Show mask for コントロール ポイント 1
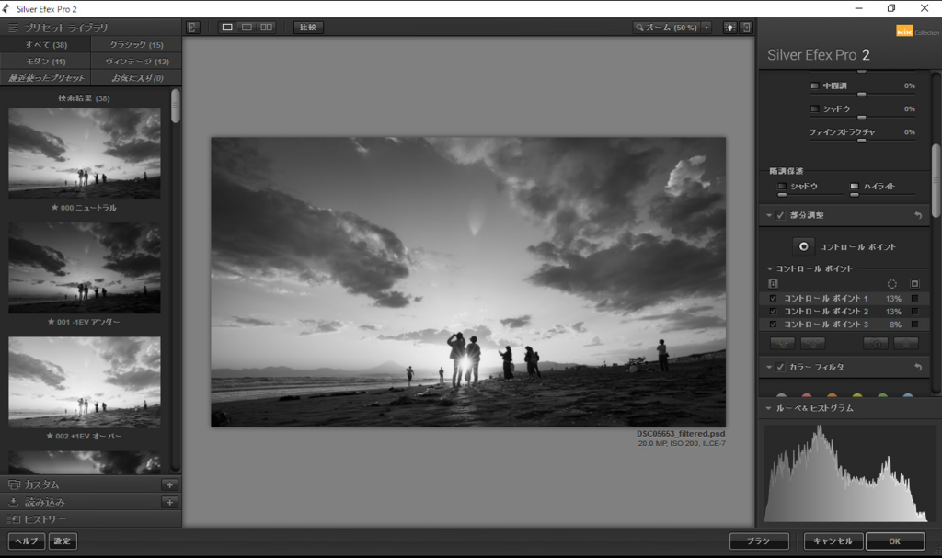This screenshot has width=942, height=558. [915, 298]
